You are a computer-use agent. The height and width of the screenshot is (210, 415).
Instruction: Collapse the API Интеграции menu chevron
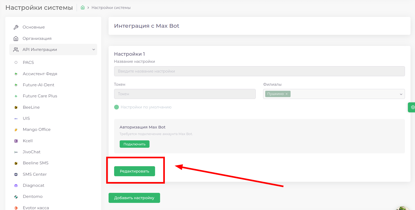pos(94,50)
